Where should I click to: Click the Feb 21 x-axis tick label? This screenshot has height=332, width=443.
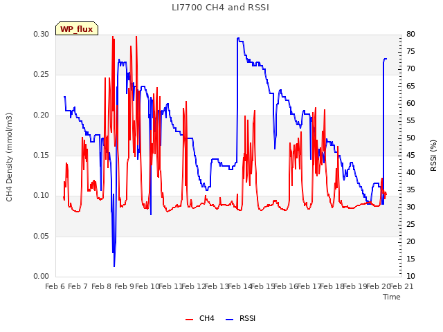tap(401, 287)
